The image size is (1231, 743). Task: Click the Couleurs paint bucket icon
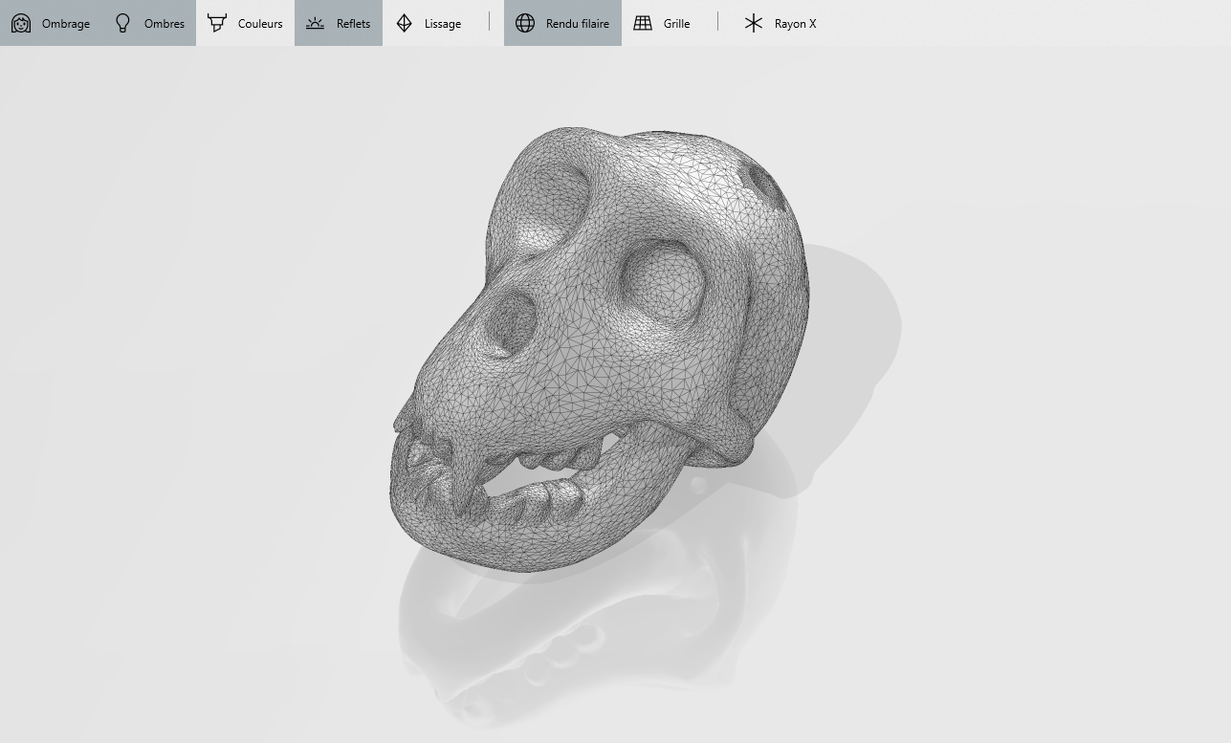tap(217, 23)
